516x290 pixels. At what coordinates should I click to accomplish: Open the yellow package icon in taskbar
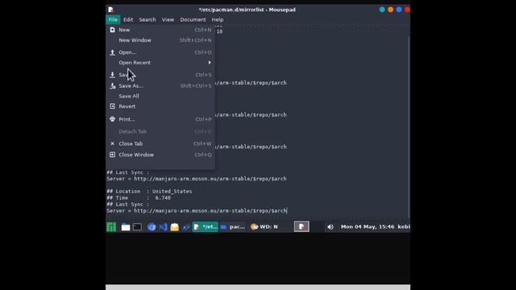[174, 227]
